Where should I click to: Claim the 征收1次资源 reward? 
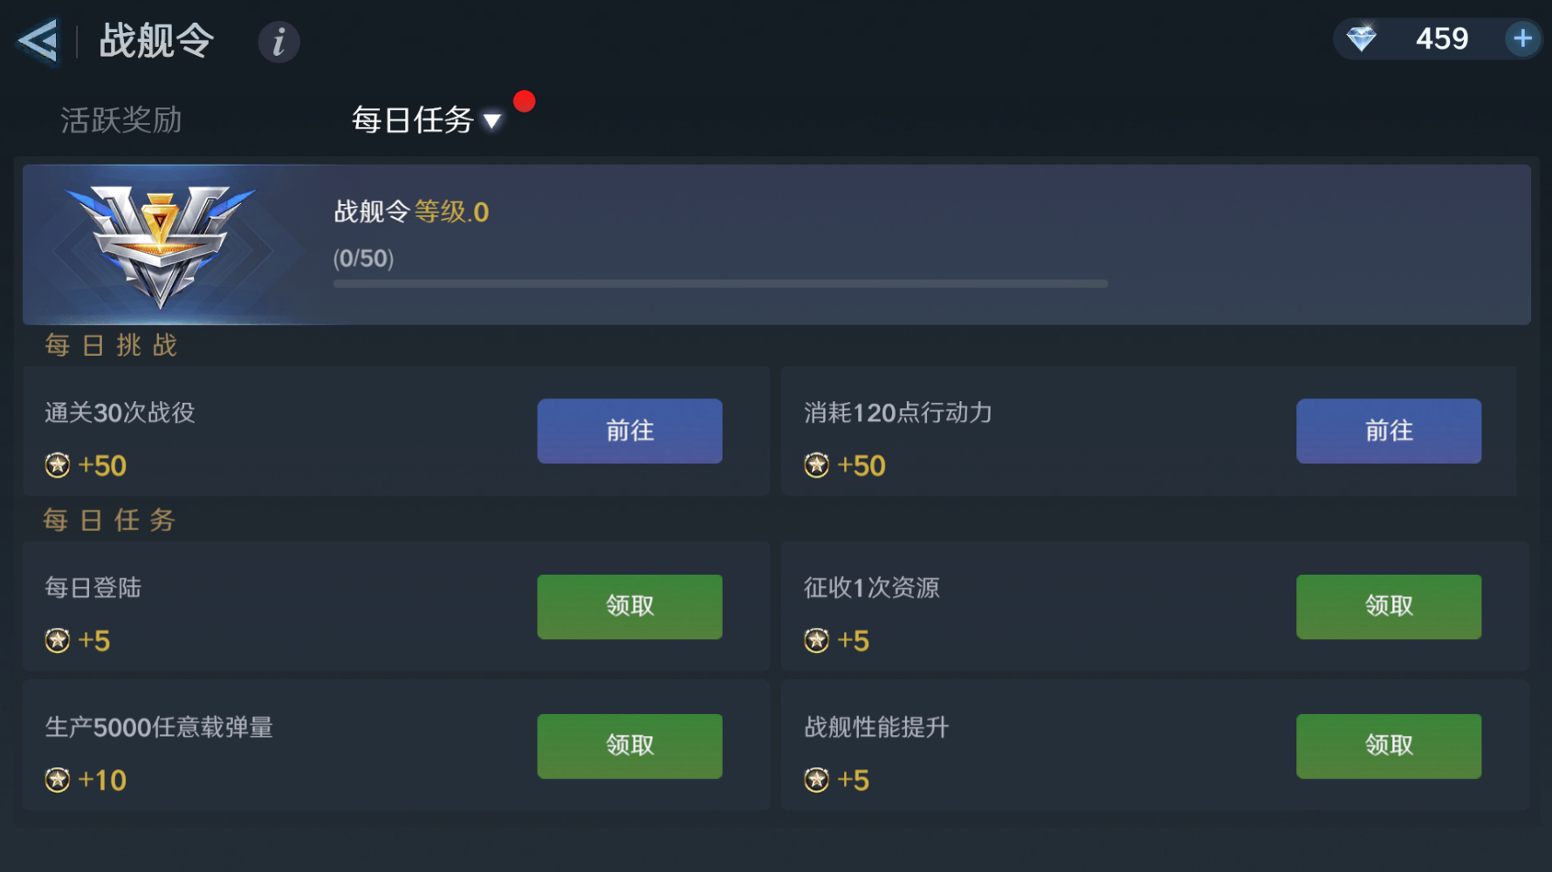(1388, 606)
